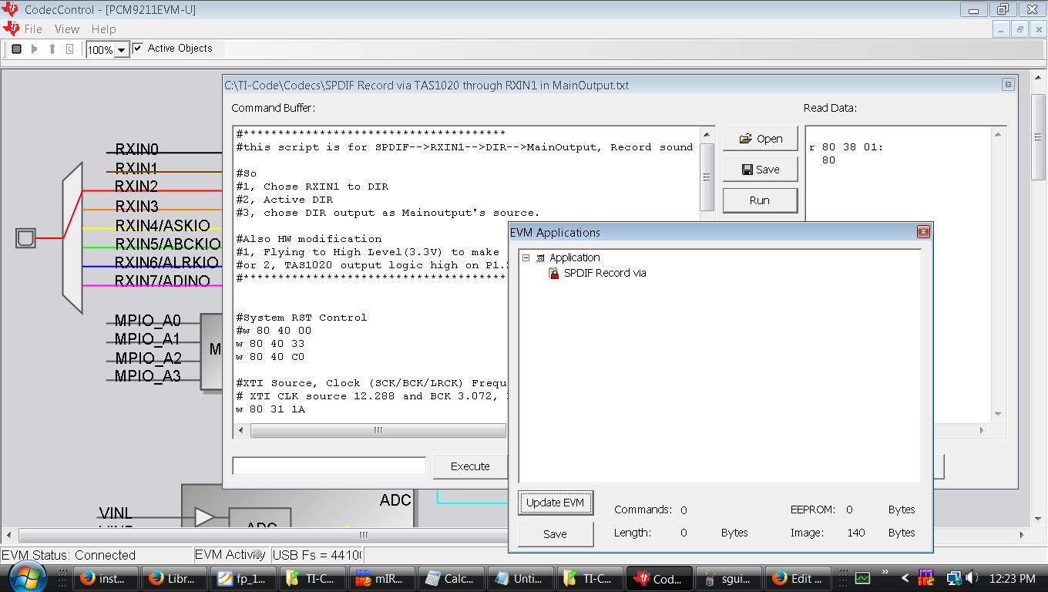This screenshot has width=1048, height=592.
Task: Click the command input field beside Execute
Action: 329,466
